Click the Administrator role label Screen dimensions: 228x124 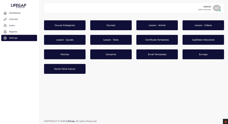204,10
